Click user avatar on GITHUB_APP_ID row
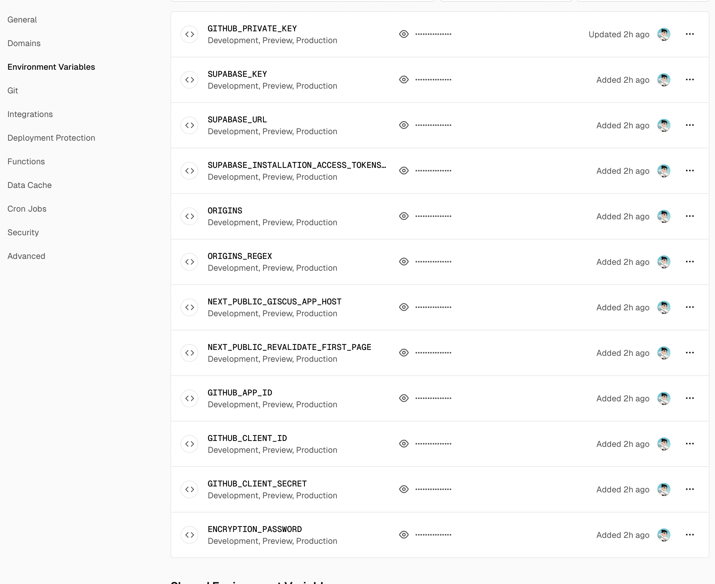The width and height of the screenshot is (715, 584). 664,398
